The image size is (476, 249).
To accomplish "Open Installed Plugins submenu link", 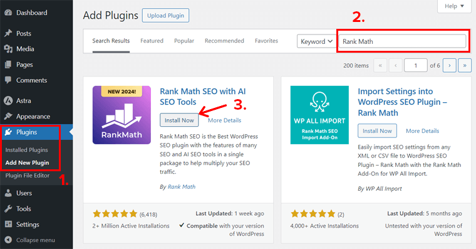I will pyautogui.click(x=27, y=150).
